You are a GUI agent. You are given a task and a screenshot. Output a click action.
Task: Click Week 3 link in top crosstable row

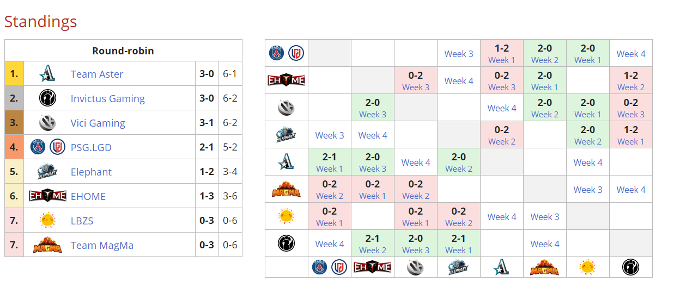[459, 54]
